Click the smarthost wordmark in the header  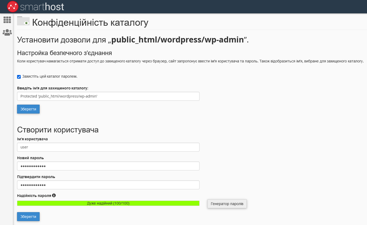click(x=42, y=7)
